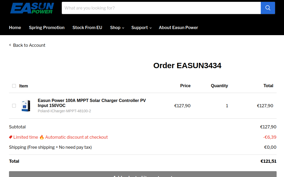Click the gray button below the order total
The width and height of the screenshot is (284, 177).
pos(143,174)
